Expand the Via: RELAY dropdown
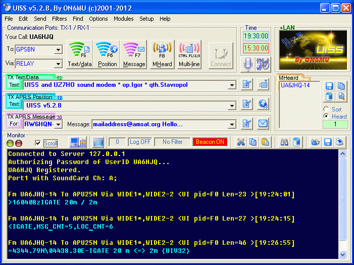 point(58,64)
